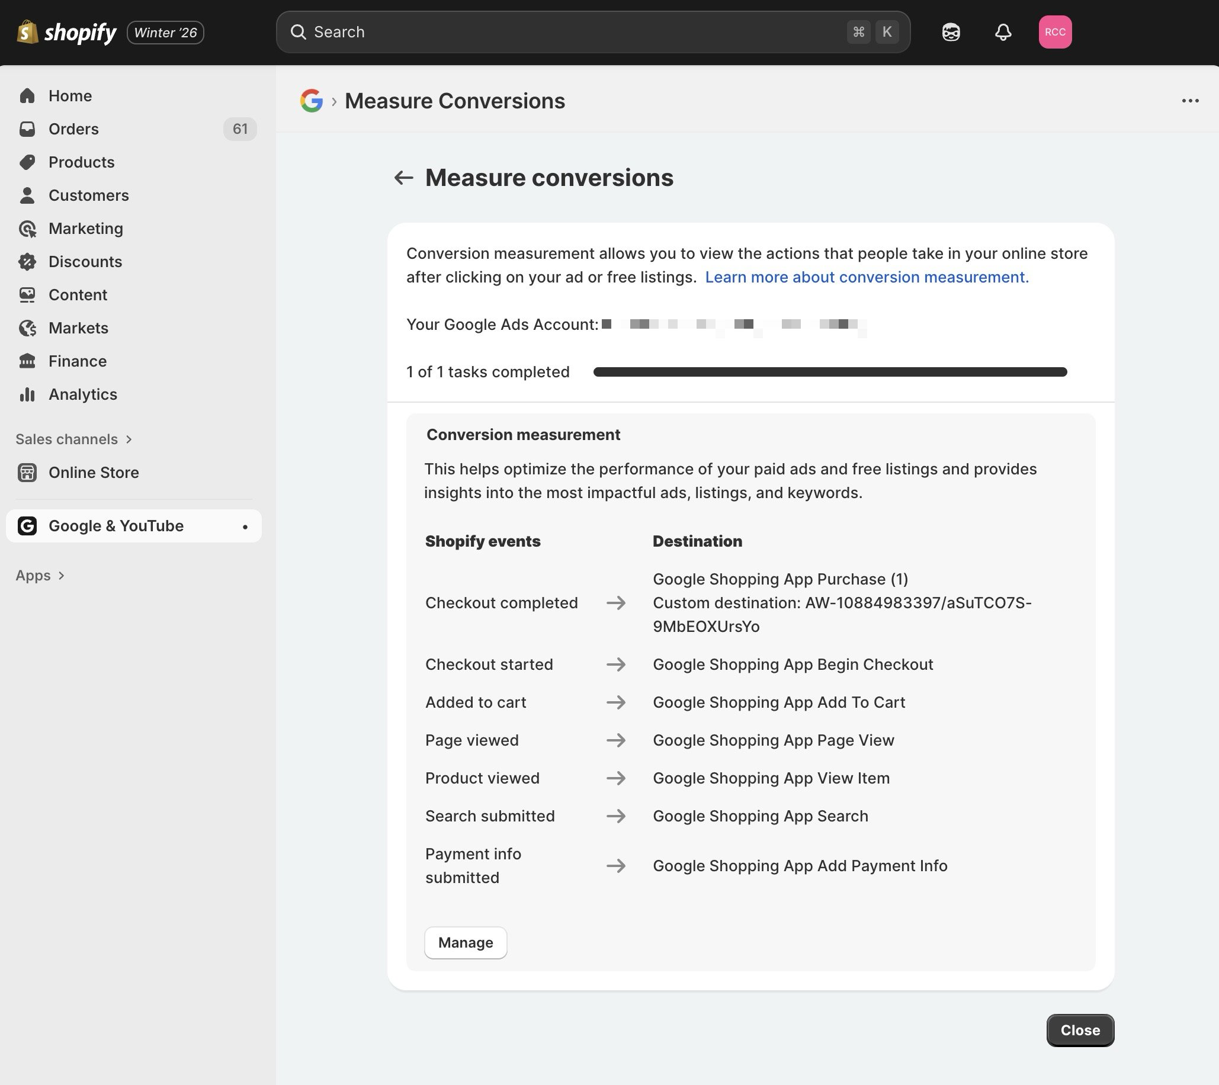
Task: Click the Finance bank icon
Action: point(27,361)
